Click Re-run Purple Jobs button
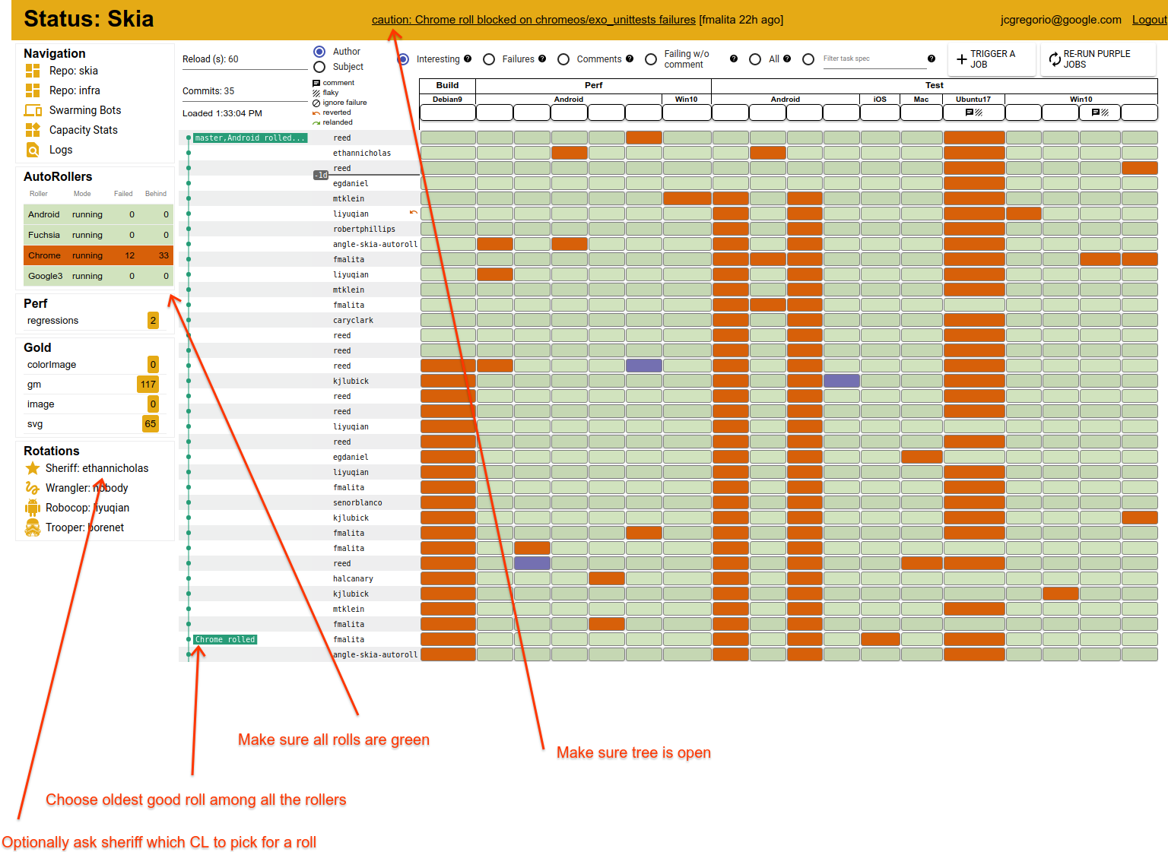The image size is (1168, 852). [1089, 59]
